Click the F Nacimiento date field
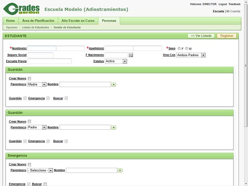248x186 pixels. (116, 55)
